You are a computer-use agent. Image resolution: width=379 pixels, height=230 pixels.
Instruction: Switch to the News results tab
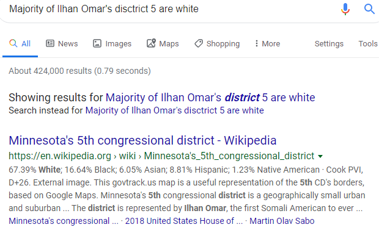62,44
